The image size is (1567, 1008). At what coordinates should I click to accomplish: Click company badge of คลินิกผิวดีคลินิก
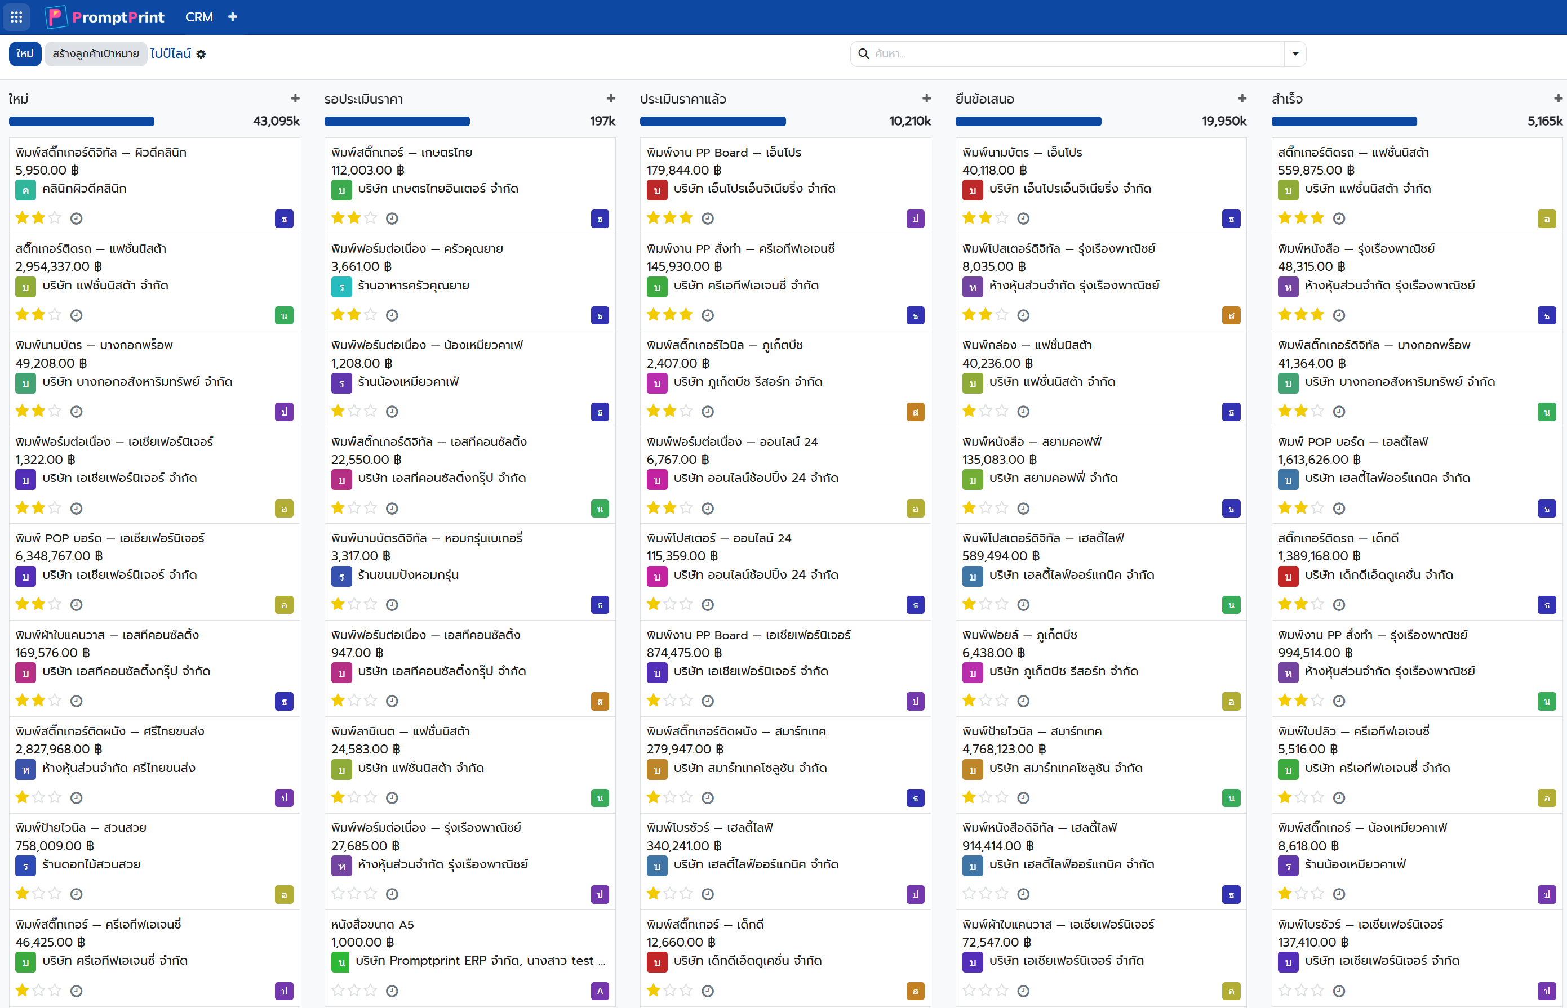[x=25, y=190]
